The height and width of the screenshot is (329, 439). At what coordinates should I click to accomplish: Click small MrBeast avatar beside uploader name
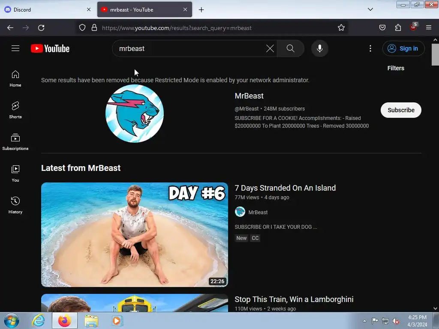(240, 212)
